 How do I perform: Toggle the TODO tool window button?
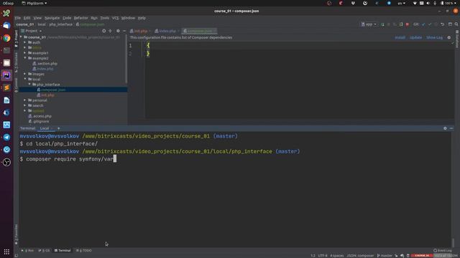84,250
